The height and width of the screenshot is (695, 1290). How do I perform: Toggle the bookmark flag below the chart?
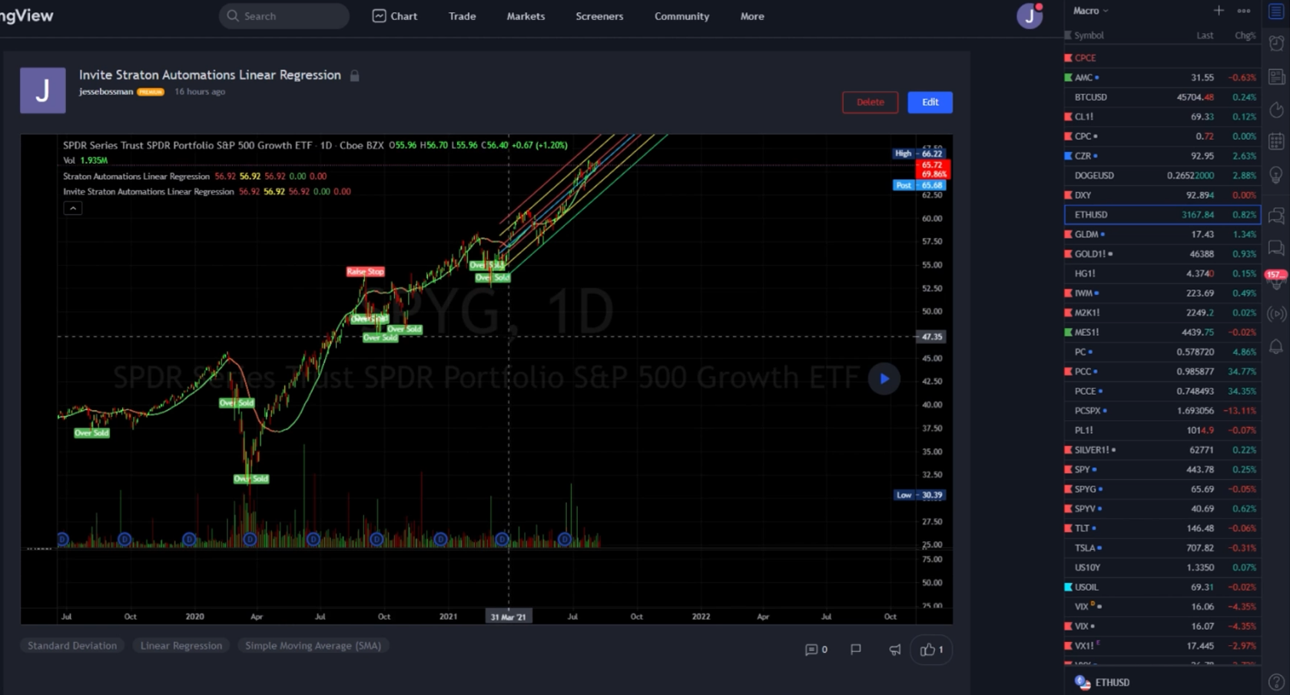point(855,650)
